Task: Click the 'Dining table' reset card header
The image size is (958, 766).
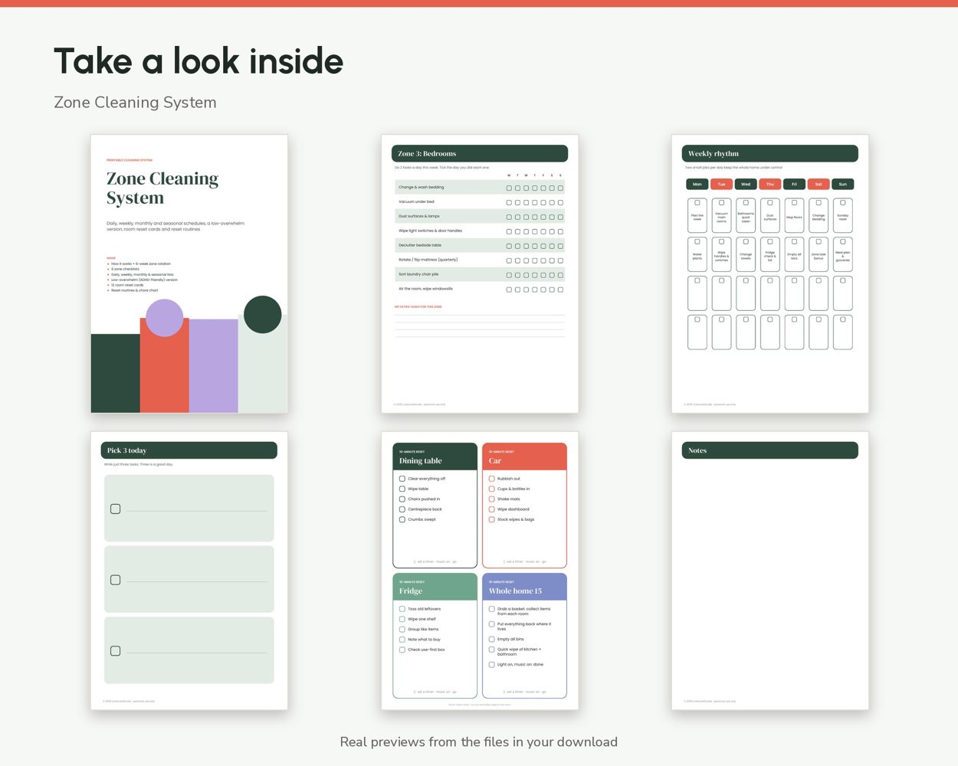Action: point(435,457)
